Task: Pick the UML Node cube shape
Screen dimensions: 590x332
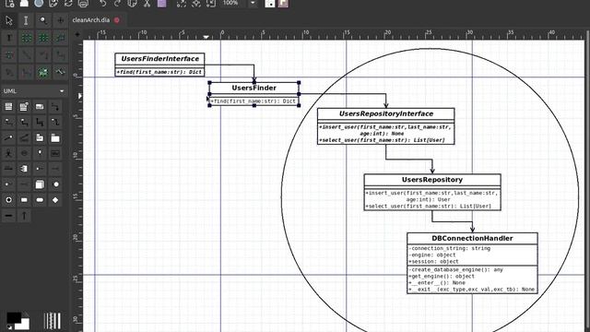Action: (40, 184)
